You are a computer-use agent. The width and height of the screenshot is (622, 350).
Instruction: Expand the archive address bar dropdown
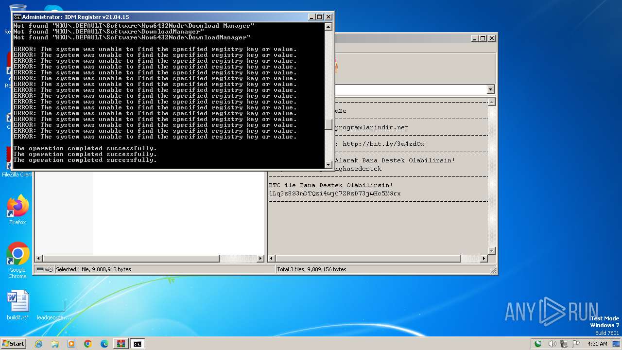pos(490,89)
